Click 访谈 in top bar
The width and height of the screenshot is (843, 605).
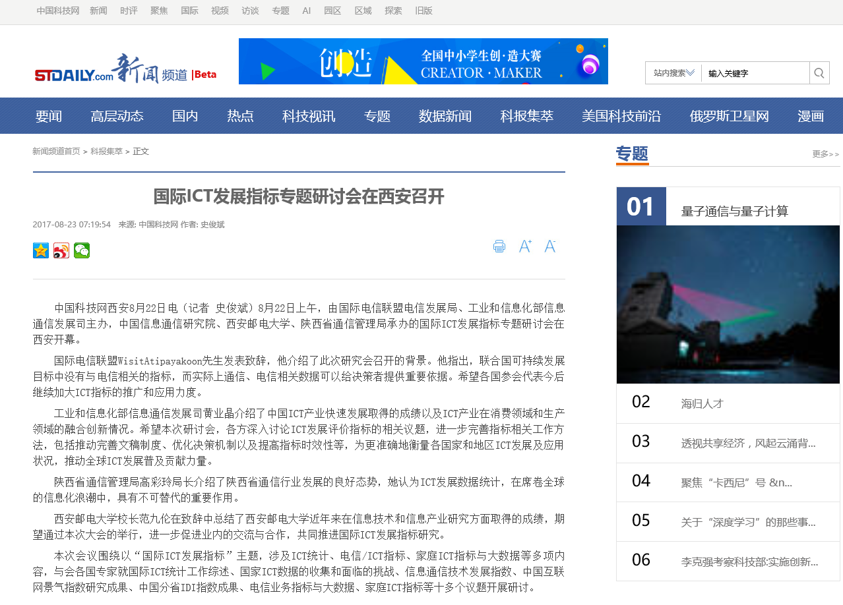click(x=250, y=11)
